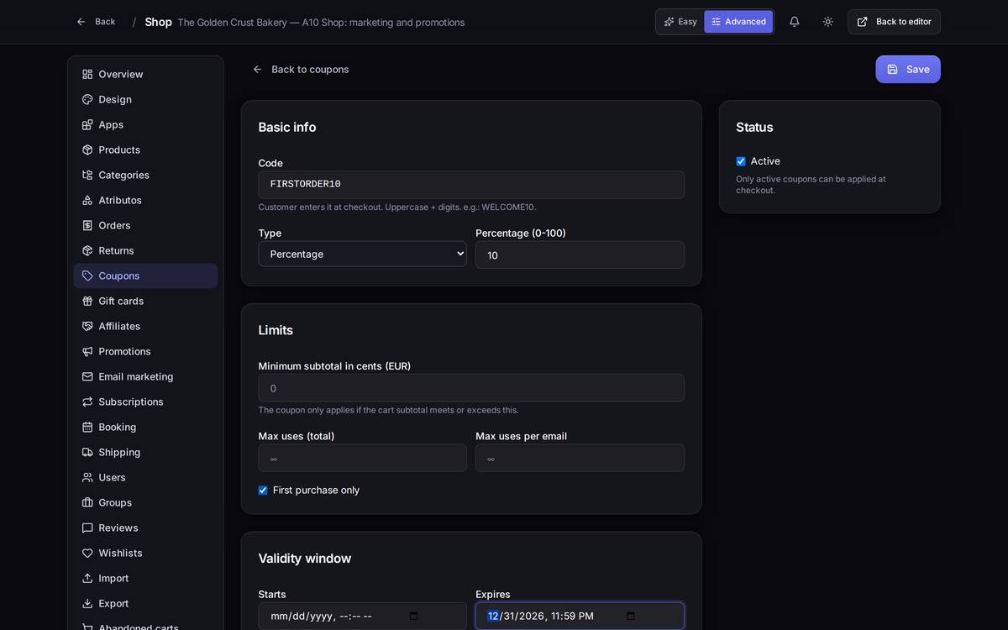Switch to Easy mode
Image resolution: width=1008 pixels, height=630 pixels.
[x=680, y=22]
